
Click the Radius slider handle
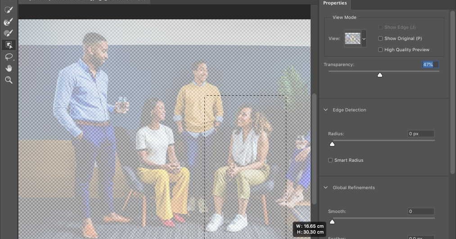[x=332, y=144]
